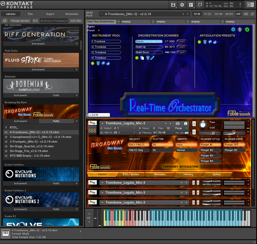
Task: Switch to the Automation tab
Action: tap(72, 14)
